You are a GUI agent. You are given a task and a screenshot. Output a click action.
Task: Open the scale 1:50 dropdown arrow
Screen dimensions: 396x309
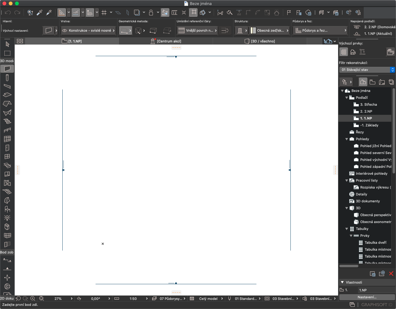(147, 299)
